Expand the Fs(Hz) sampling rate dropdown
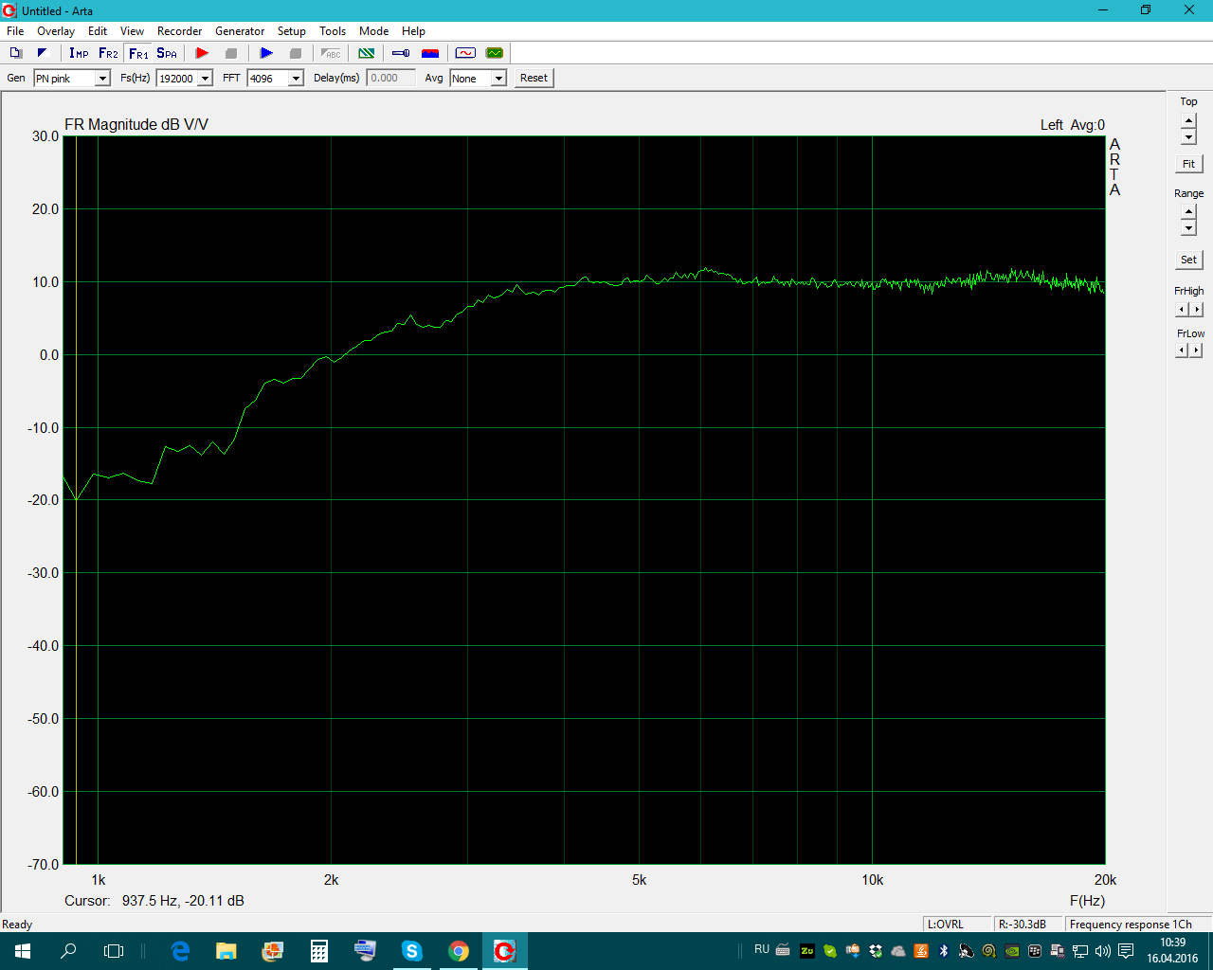1213x970 pixels. tap(205, 79)
